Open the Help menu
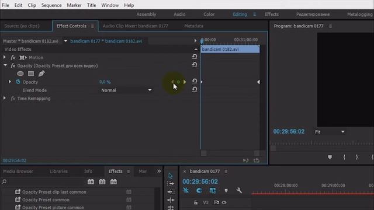 coord(129,5)
